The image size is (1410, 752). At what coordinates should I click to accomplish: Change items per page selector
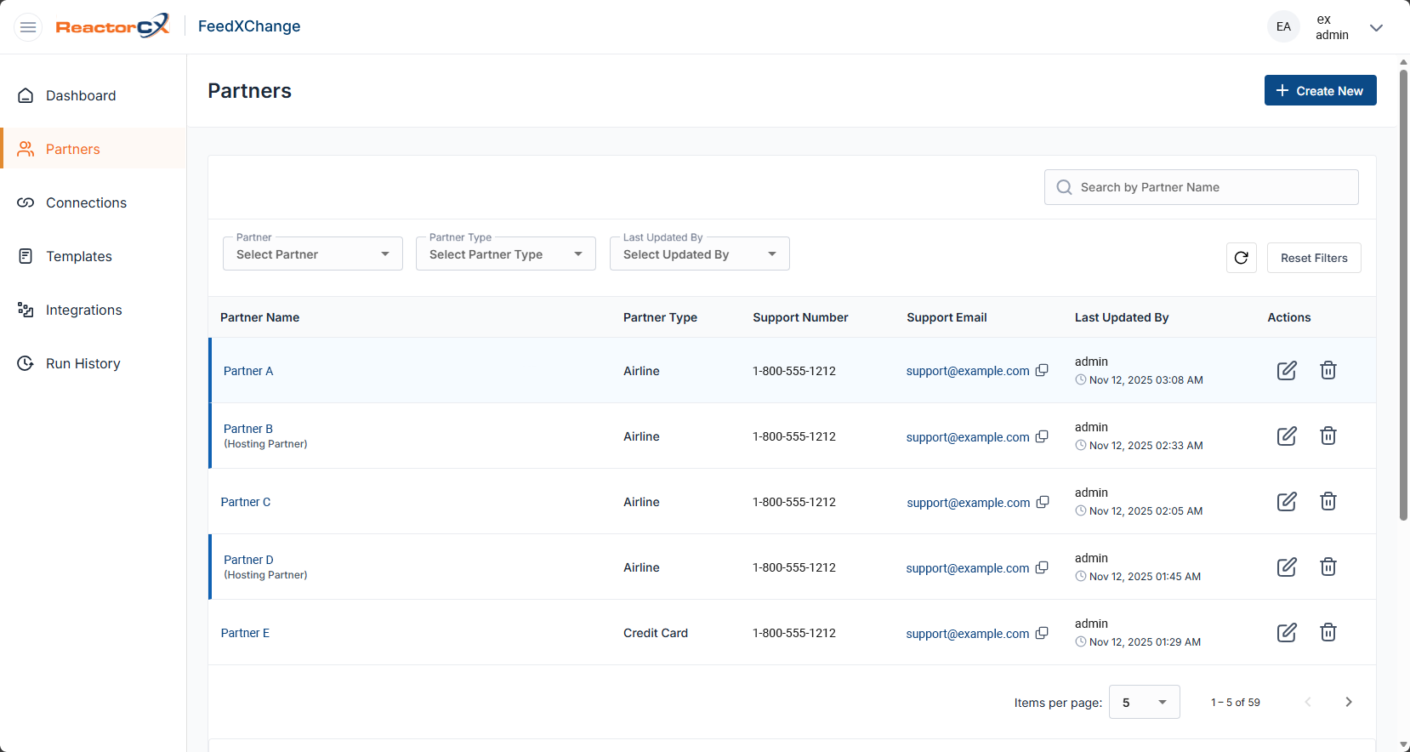(x=1144, y=702)
